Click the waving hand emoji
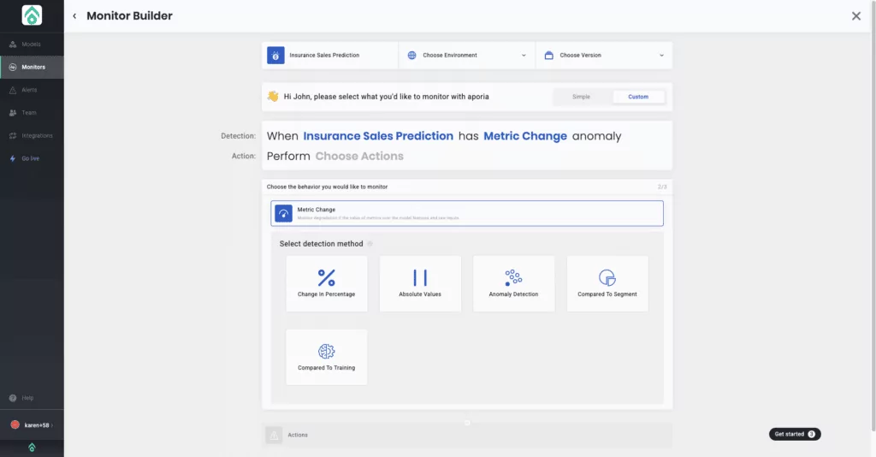Viewport: 876px width, 457px height. (x=273, y=96)
